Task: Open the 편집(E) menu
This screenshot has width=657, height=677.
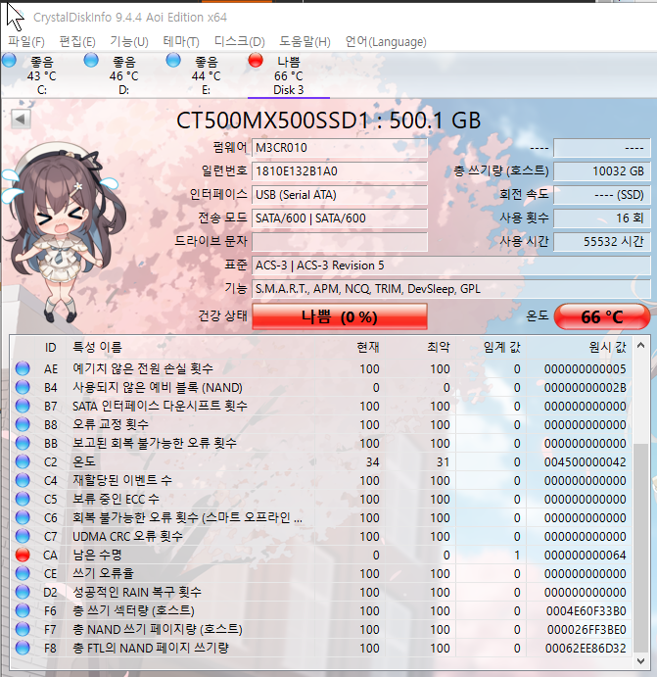Action: 77,42
